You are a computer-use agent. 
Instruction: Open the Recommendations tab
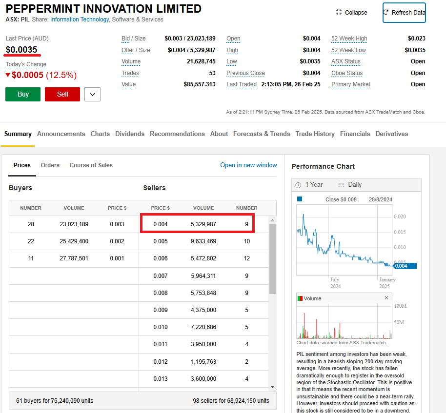point(177,134)
